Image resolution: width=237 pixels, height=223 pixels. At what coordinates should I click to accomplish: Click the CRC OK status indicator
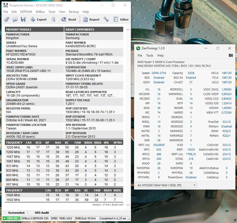coord(12,218)
